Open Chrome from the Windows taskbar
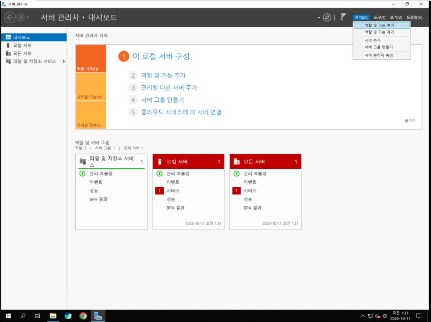Screen dimensions: 431x322 tap(83, 316)
